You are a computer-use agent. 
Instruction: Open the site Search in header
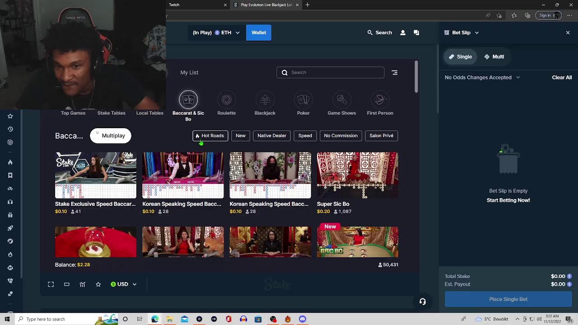click(x=380, y=32)
